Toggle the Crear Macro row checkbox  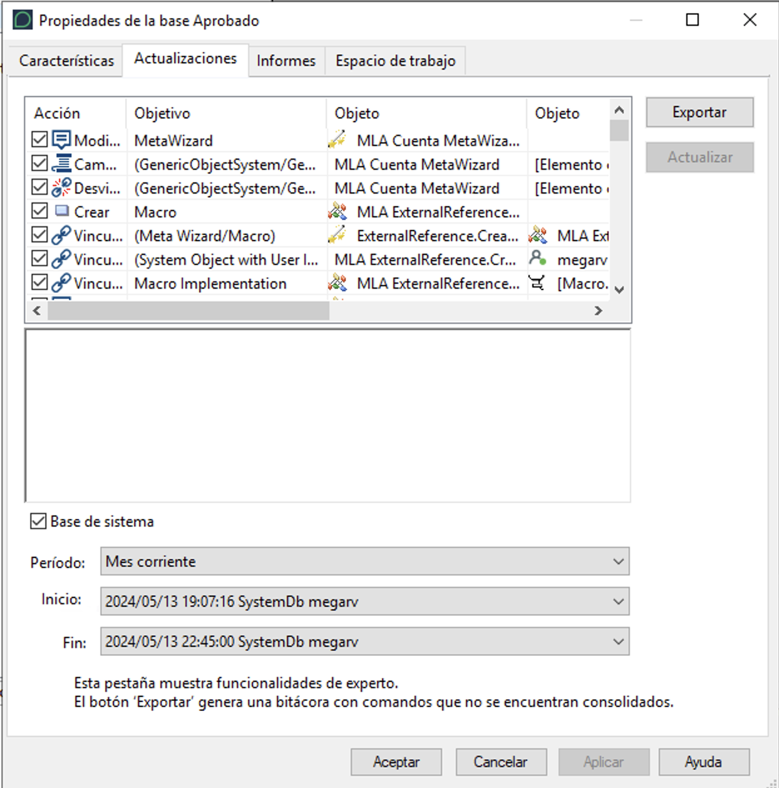[39, 211]
